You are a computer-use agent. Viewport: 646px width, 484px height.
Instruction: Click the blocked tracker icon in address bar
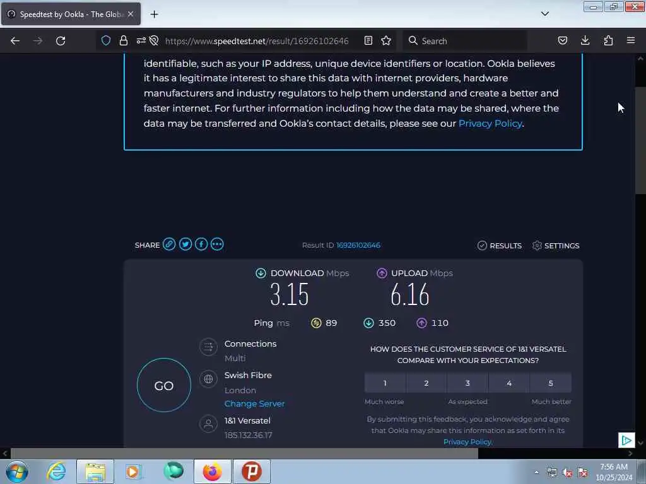(x=154, y=40)
